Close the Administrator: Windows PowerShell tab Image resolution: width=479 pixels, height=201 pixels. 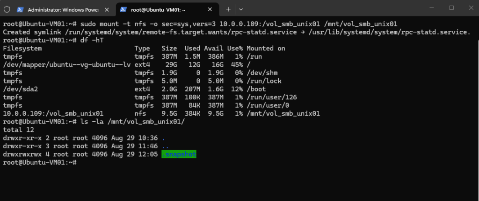click(107, 9)
